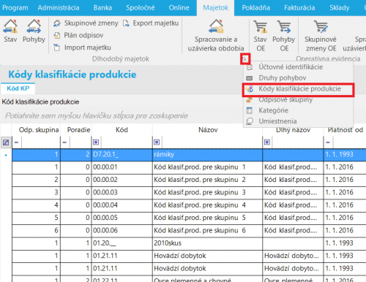Image resolution: width=366 pixels, height=282 pixels.
Task: Select the Kód KP tab
Action: pos(18,88)
